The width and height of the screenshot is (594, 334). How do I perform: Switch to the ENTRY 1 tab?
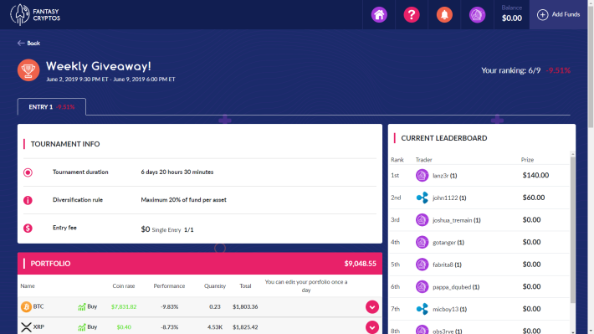[52, 107]
